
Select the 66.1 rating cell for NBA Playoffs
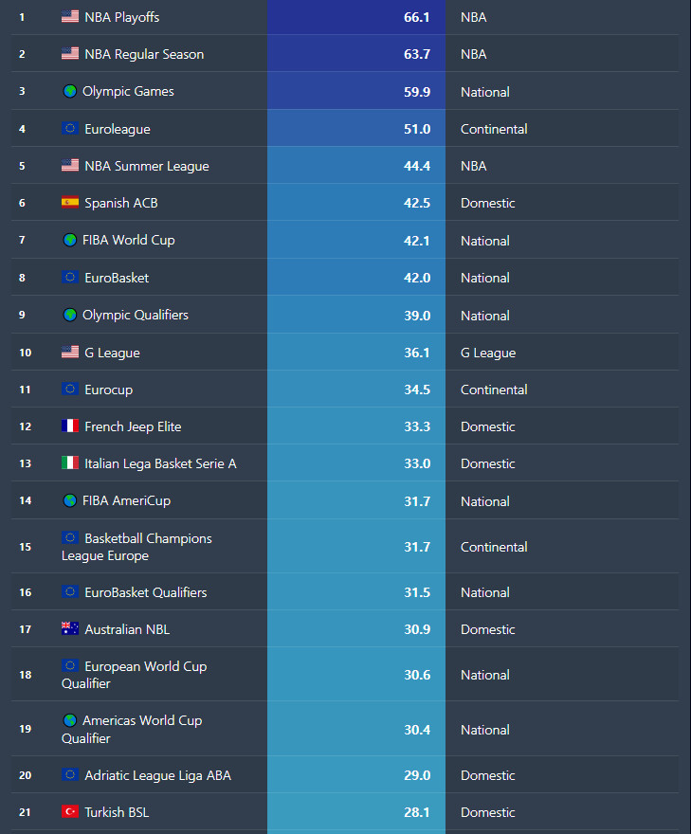356,17
